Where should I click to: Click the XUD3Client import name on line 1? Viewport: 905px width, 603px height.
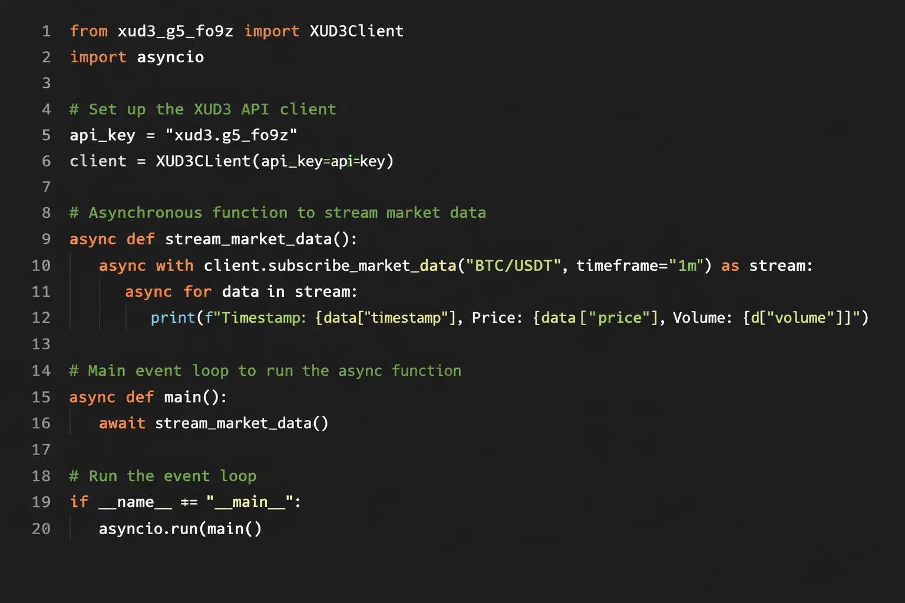tap(356, 31)
